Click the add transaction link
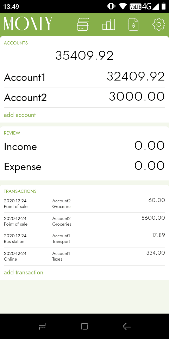 24,272
